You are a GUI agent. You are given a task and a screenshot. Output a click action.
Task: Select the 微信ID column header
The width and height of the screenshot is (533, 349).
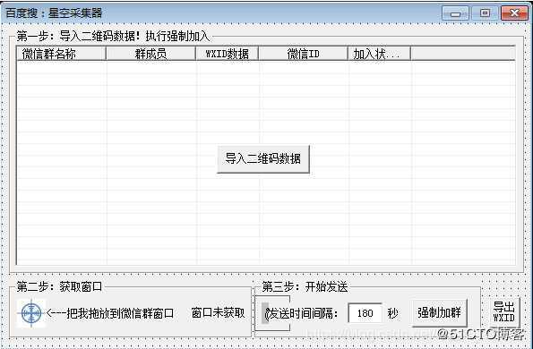pyautogui.click(x=303, y=54)
